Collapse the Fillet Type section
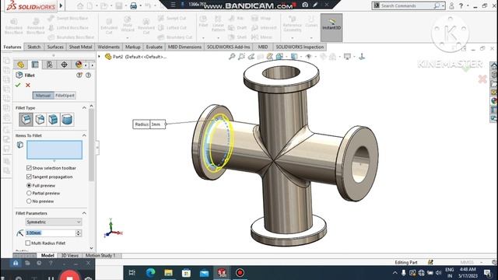The height and width of the screenshot is (280, 498). pos(84,108)
